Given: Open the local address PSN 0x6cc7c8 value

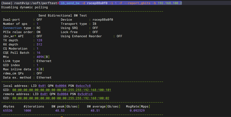Looking at the screenshot, I should (x=83, y=86).
